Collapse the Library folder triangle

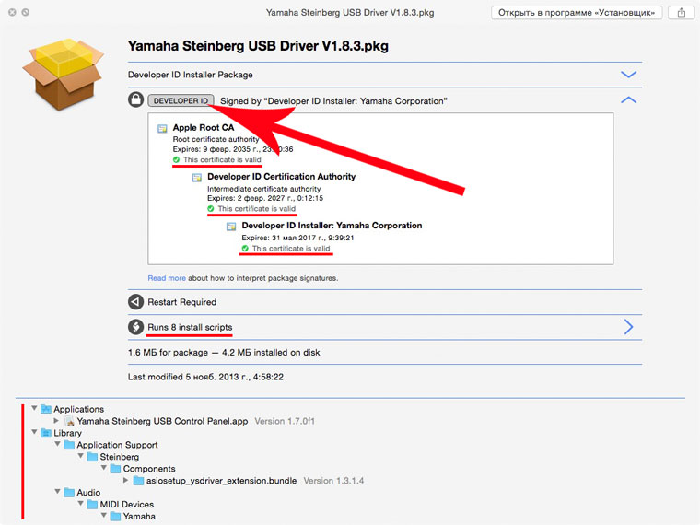tap(34, 432)
